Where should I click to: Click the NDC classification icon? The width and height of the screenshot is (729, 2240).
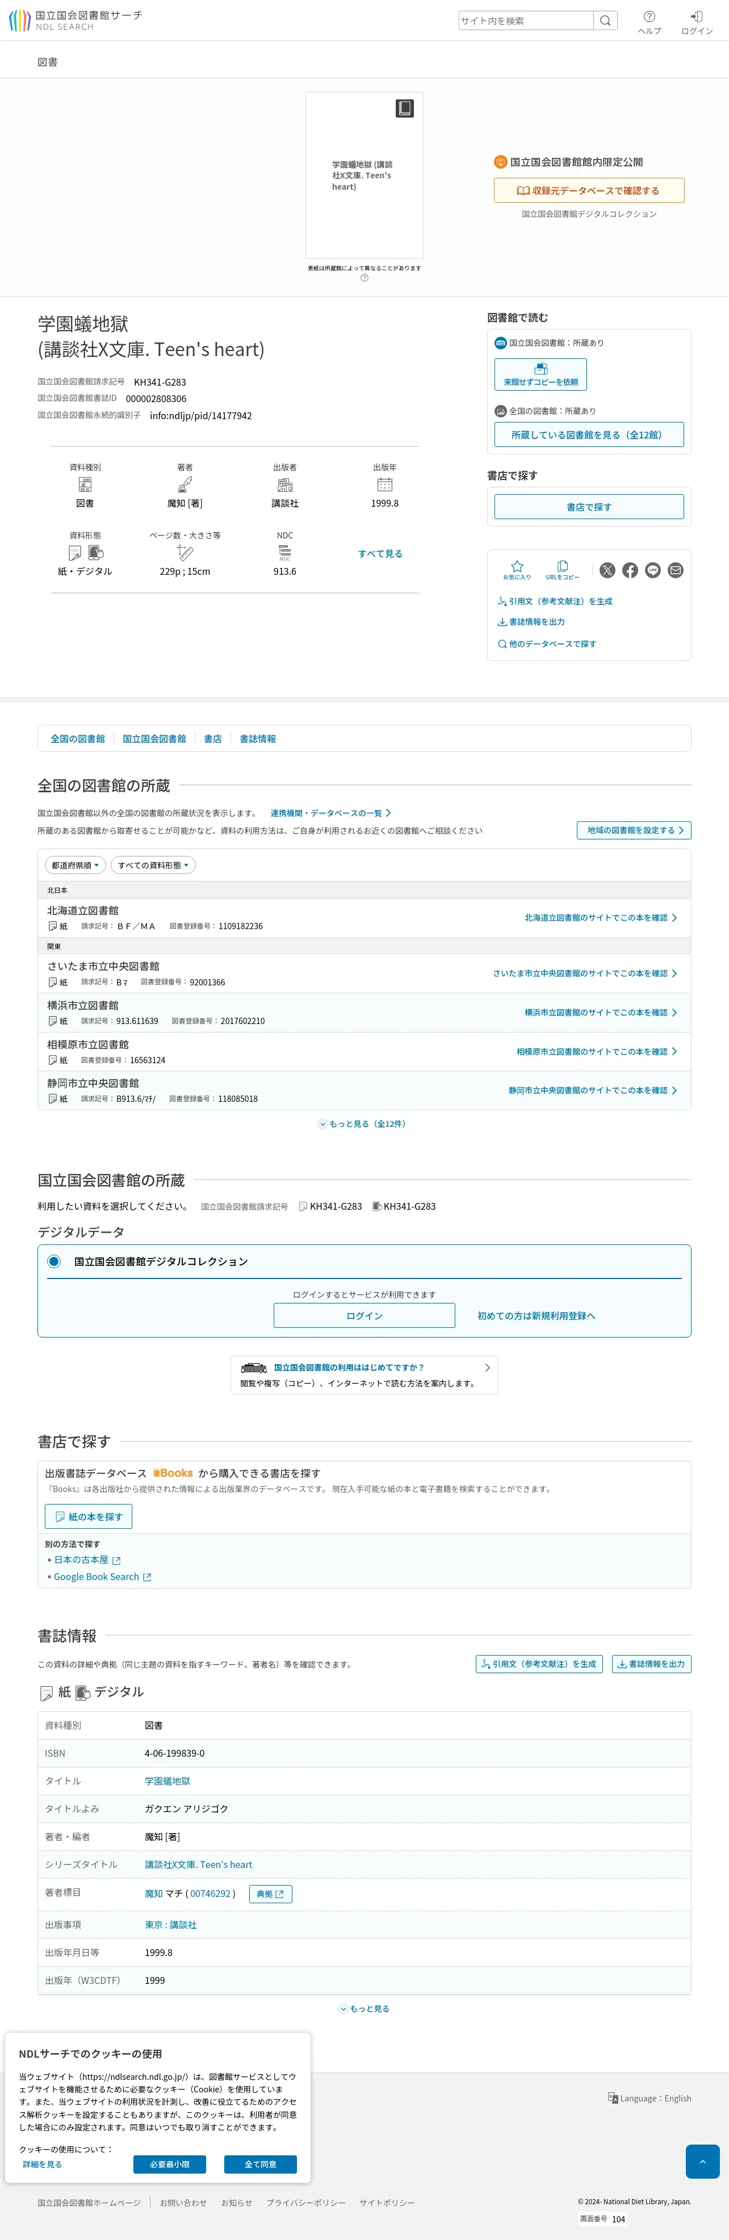285,553
